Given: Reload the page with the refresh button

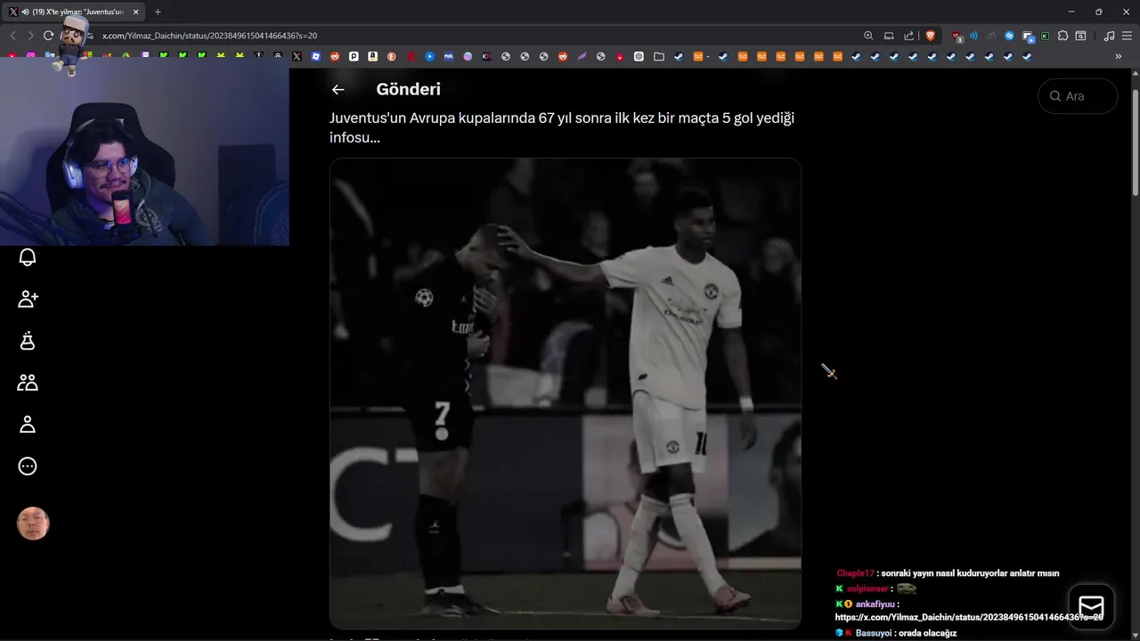Looking at the screenshot, I should 48,36.
